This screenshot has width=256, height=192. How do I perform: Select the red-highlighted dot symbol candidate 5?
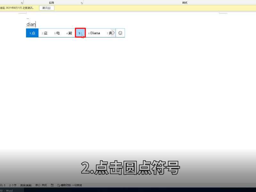80,33
